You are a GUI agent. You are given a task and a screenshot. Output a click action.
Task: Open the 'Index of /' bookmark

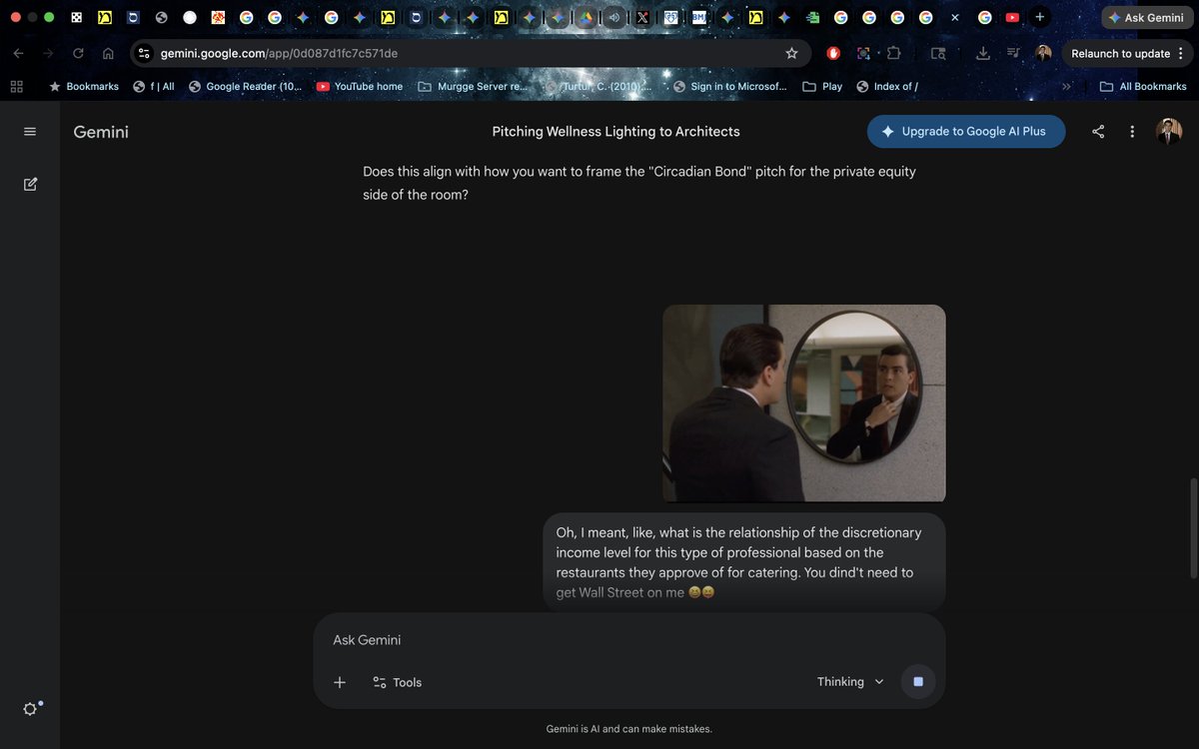(887, 86)
